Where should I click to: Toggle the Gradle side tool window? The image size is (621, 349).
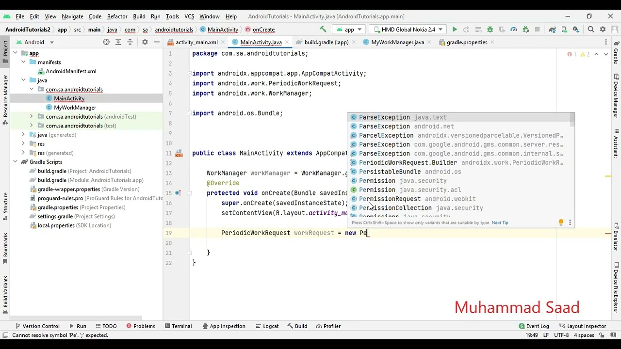click(616, 53)
